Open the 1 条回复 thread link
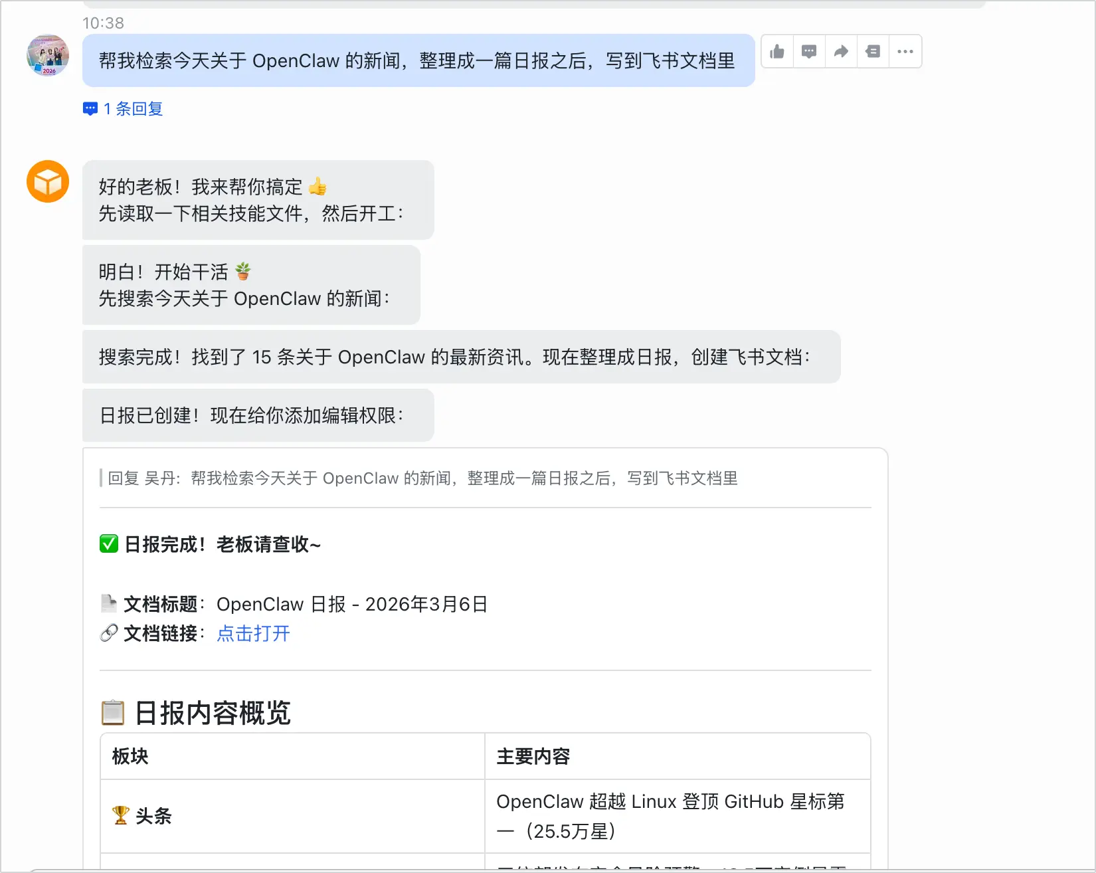1096x873 pixels. pyautogui.click(x=133, y=109)
